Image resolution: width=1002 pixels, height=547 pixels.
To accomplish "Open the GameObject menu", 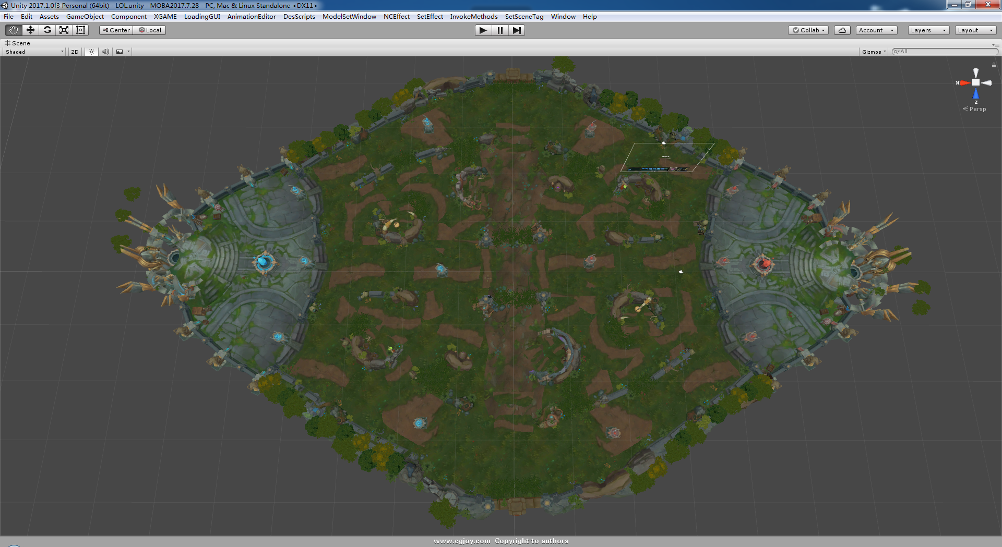I will tap(85, 17).
